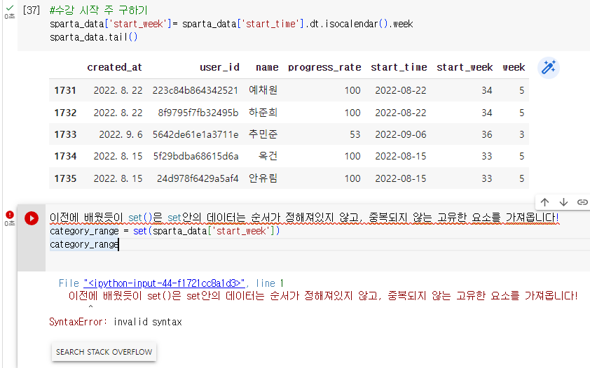Screen dimensions: 590x368
Task: Click the start_time column header
Action: [399, 67]
